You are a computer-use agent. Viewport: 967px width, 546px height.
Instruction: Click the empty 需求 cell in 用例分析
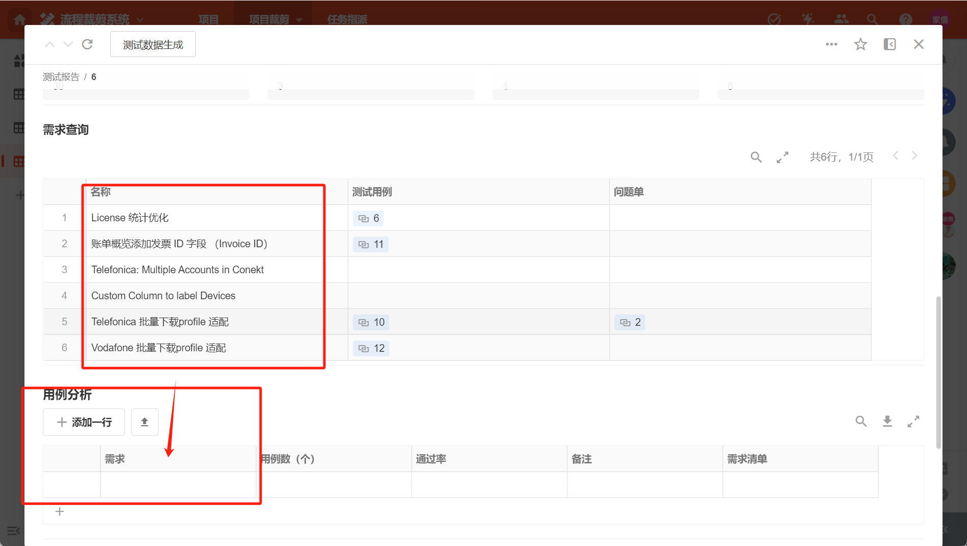(178, 484)
